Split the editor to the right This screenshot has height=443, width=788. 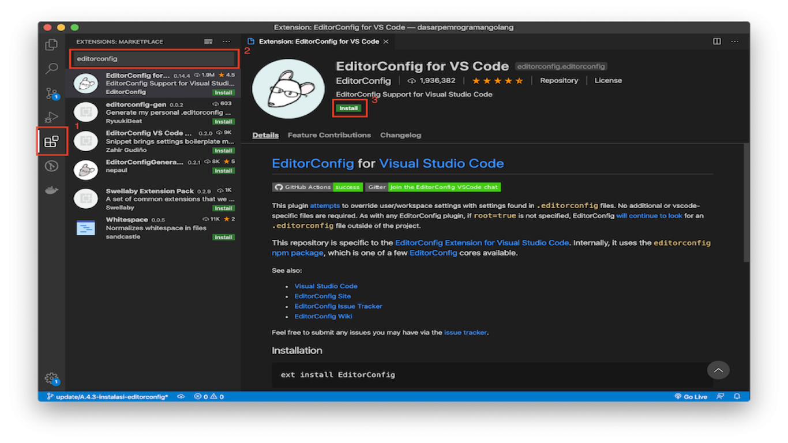[717, 42]
